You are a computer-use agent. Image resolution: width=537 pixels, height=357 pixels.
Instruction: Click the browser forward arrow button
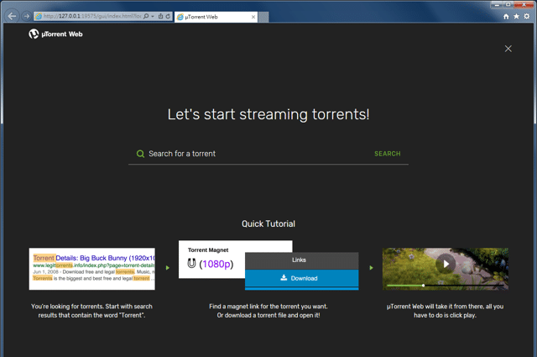tap(26, 16)
